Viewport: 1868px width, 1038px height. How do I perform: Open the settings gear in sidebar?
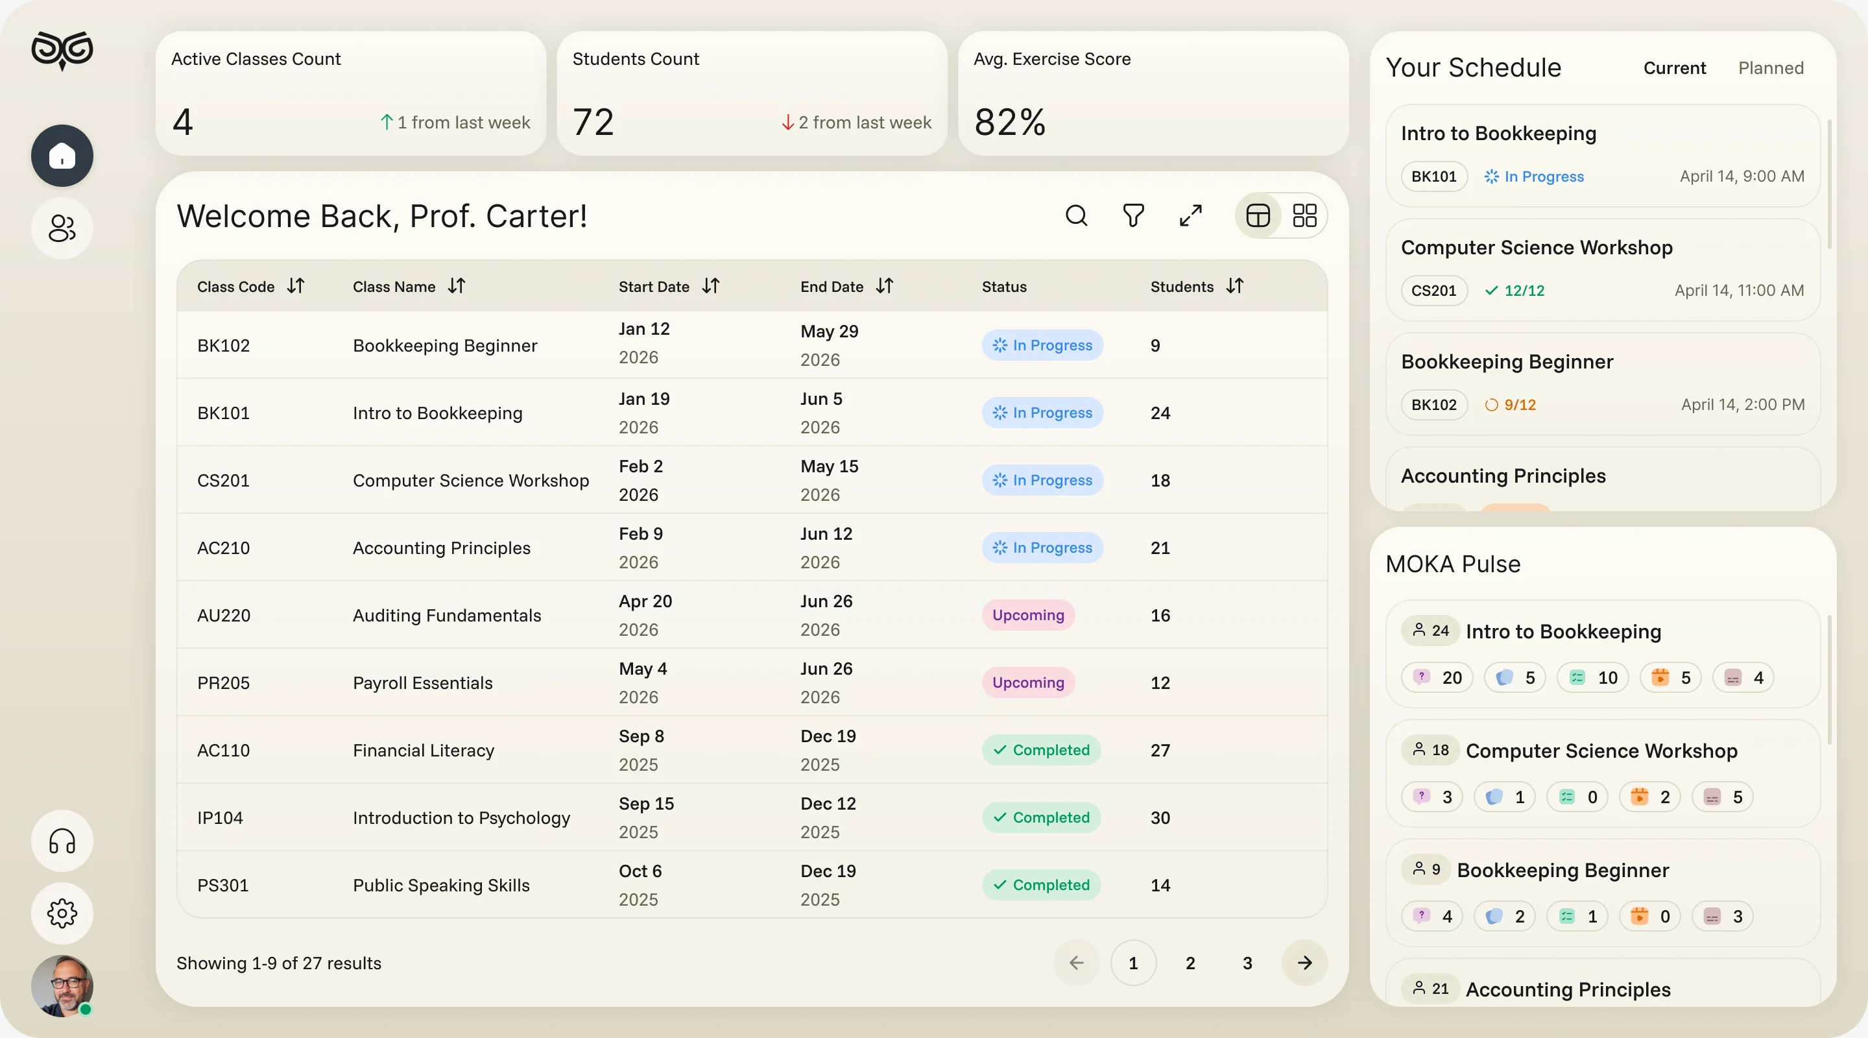point(62,913)
